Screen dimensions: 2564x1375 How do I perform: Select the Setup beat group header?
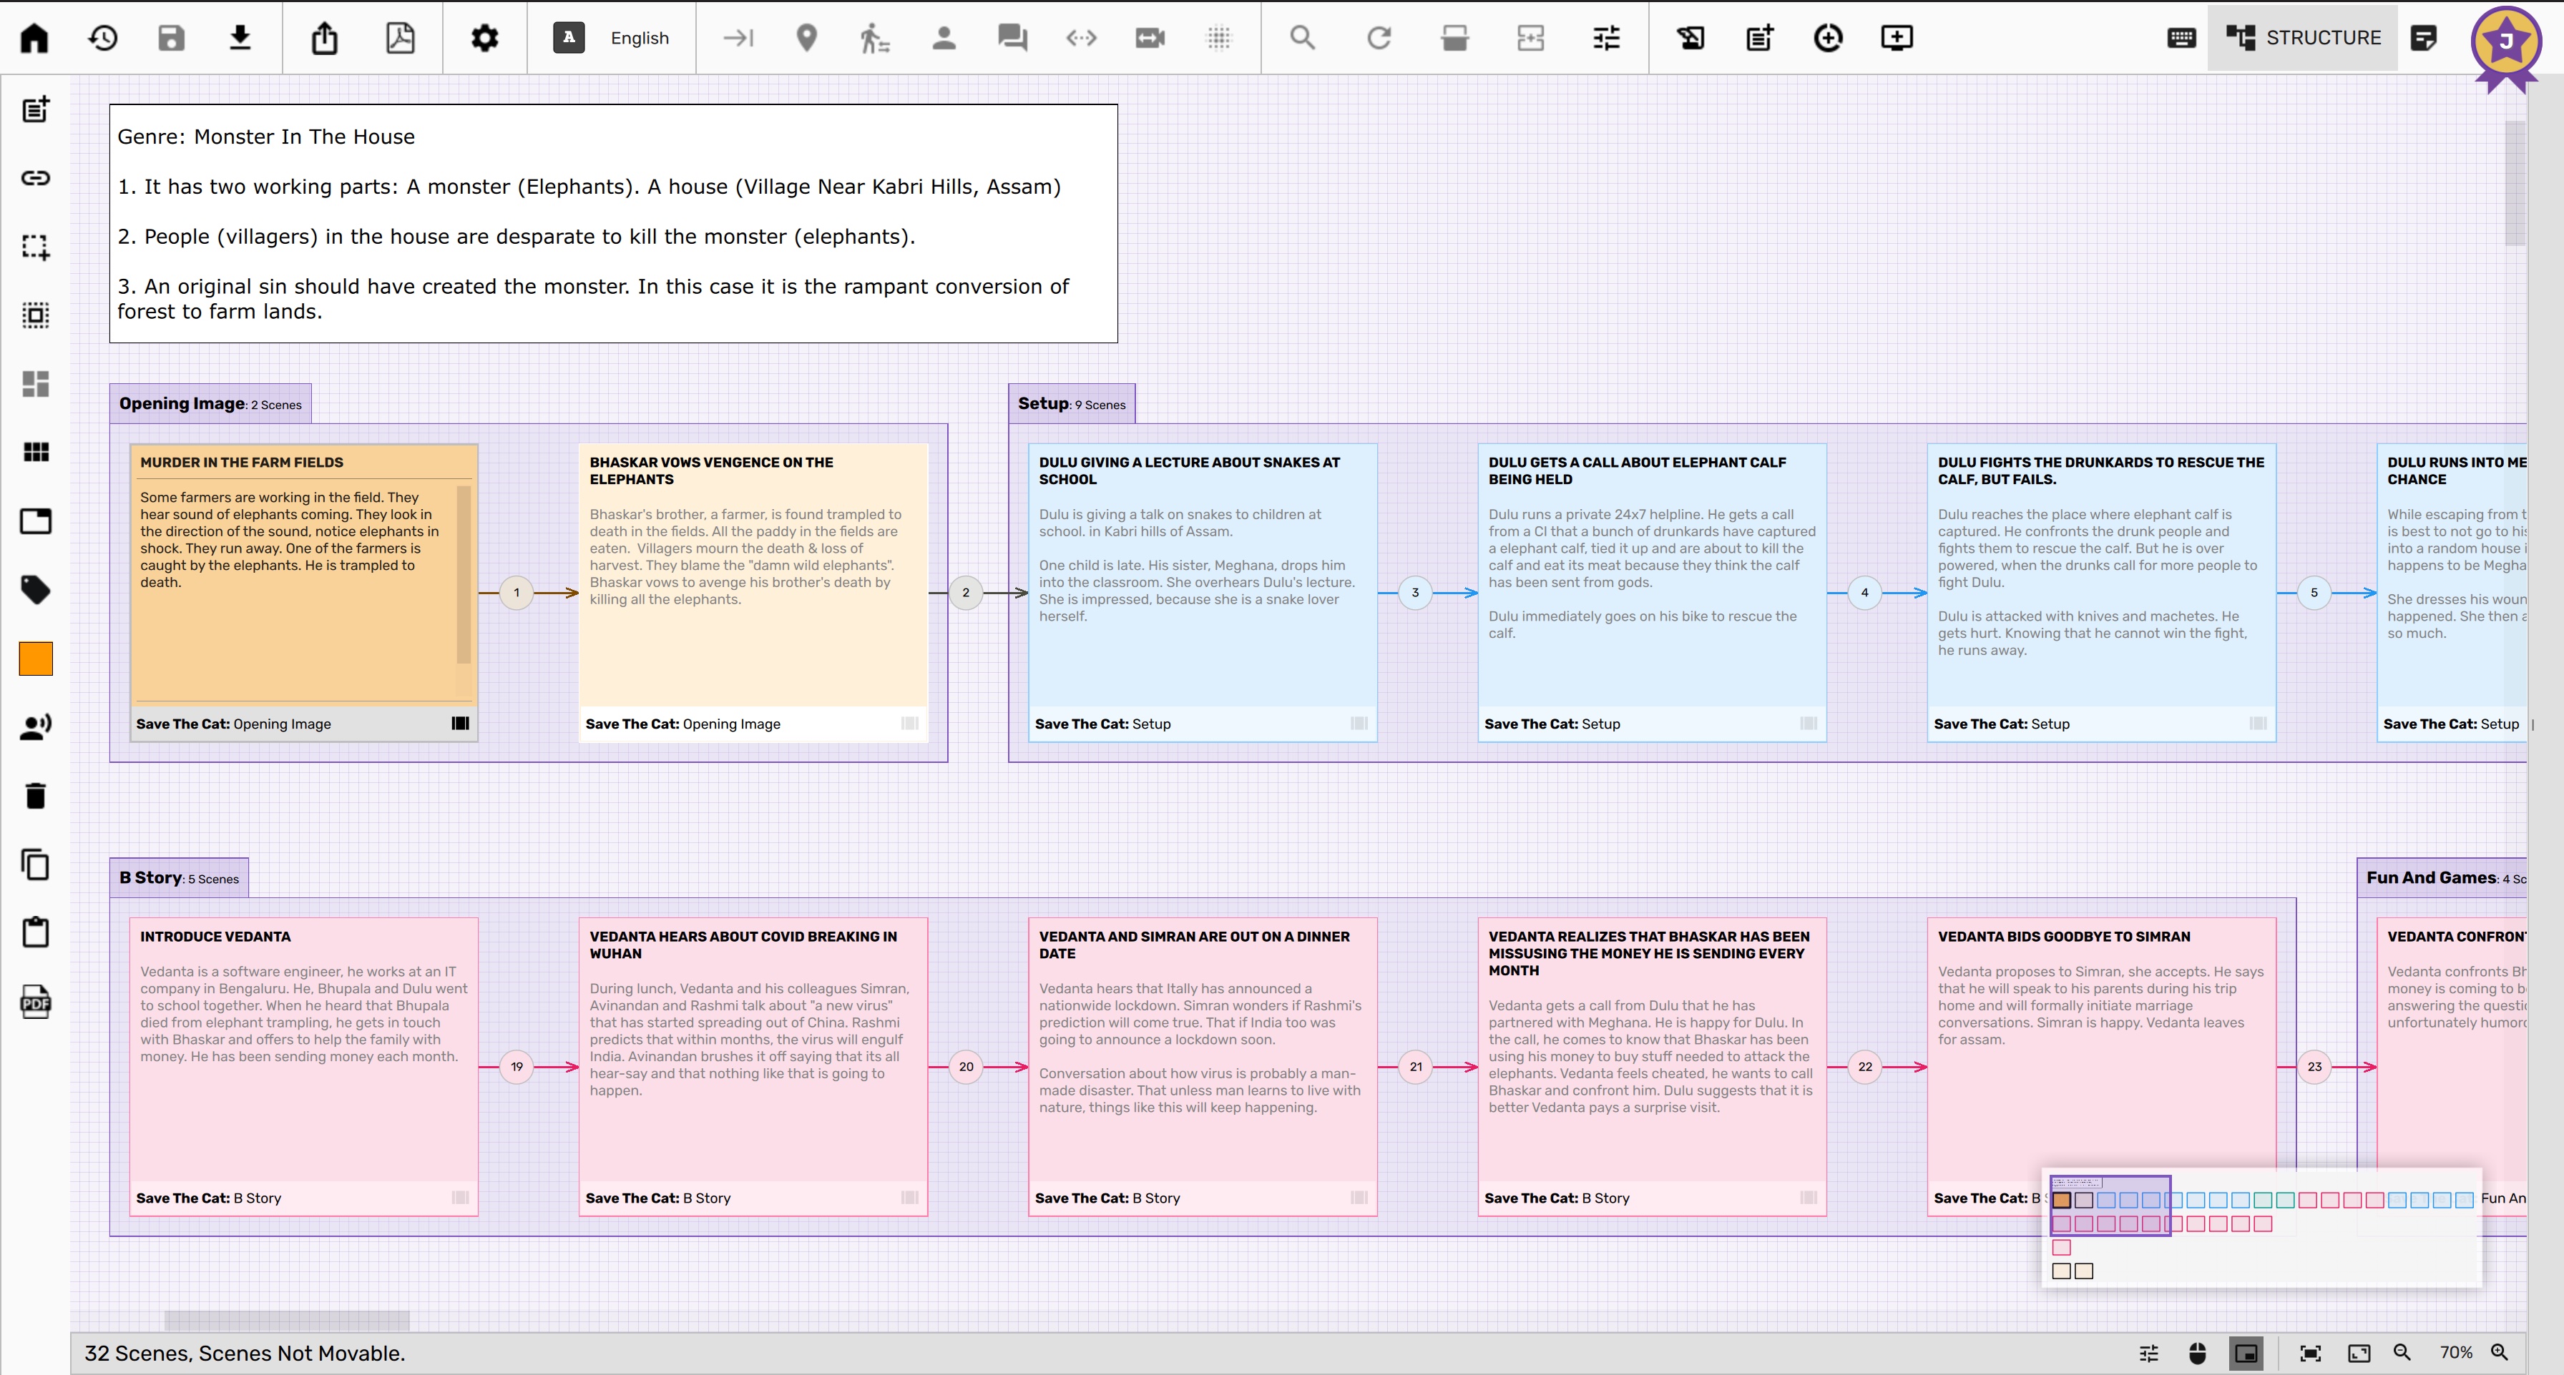pos(1071,404)
